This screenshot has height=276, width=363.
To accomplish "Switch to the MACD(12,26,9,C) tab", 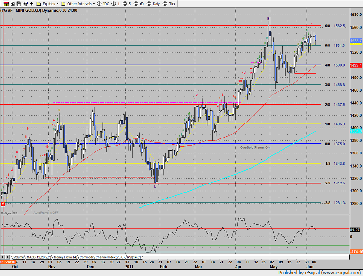I will [39, 257].
